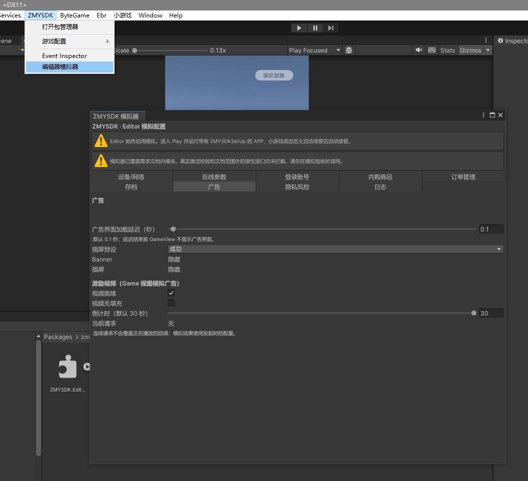Close the ZMYSDK simulator window
Screen dimensions: 528x481
500,115
